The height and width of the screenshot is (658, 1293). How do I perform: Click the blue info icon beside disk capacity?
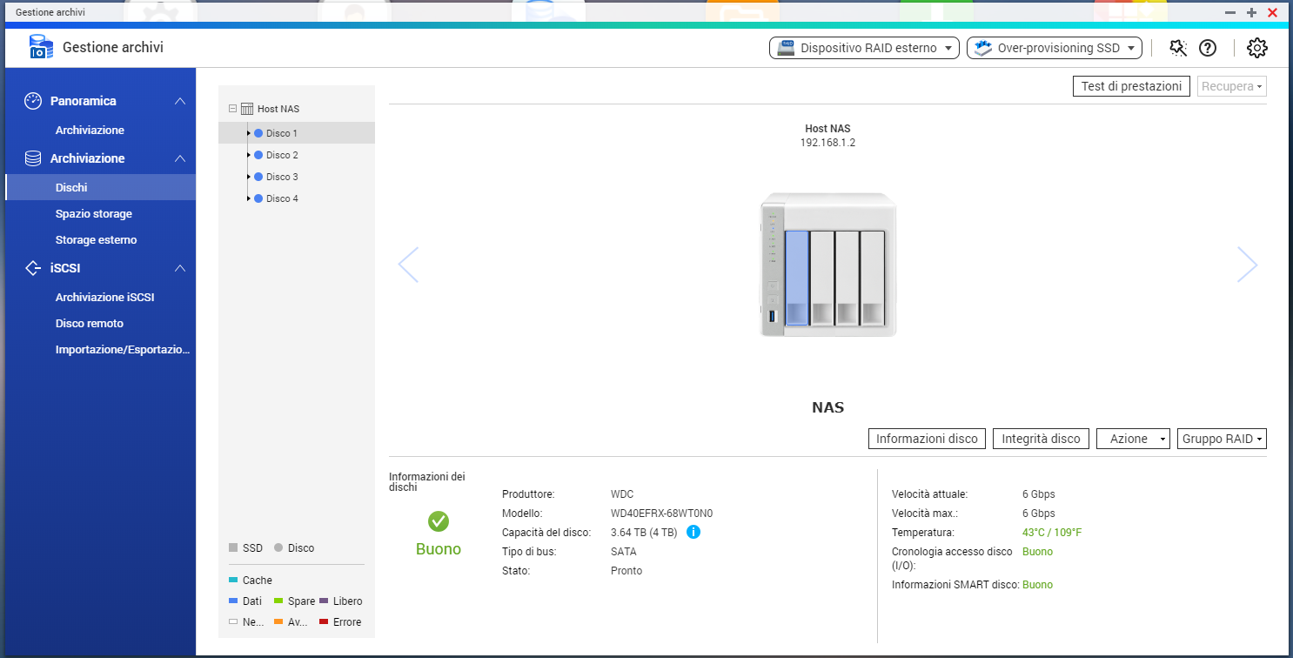tap(693, 532)
